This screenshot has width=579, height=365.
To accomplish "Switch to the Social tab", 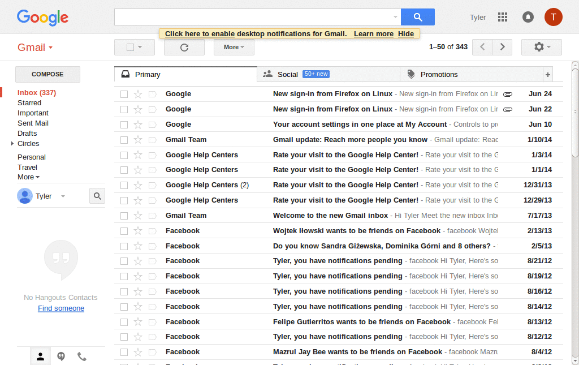I will [x=329, y=74].
